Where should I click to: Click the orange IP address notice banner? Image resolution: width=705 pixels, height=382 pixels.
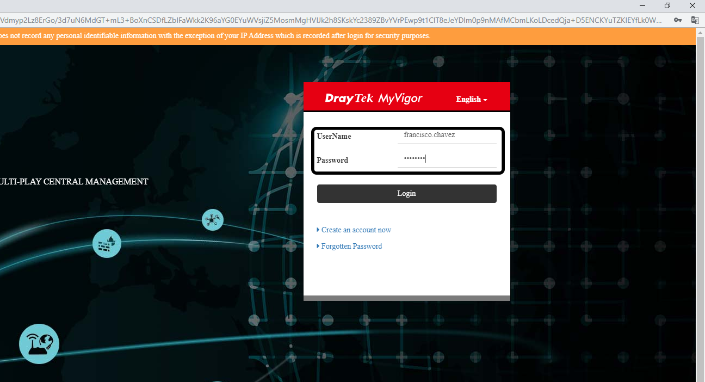(348, 36)
